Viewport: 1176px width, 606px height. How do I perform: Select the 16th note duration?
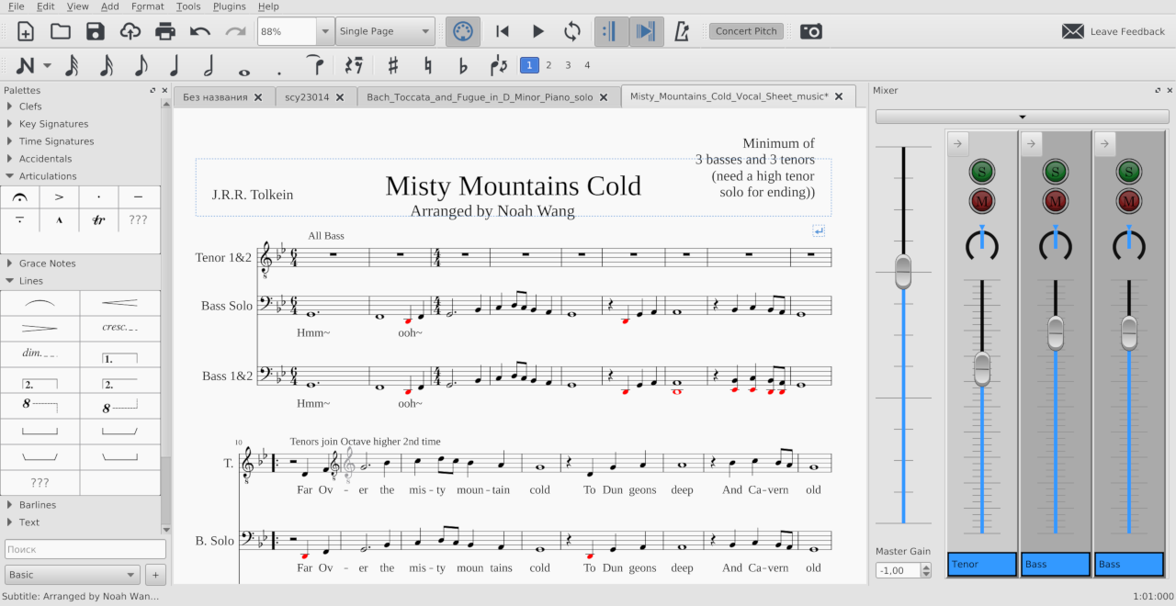click(107, 65)
